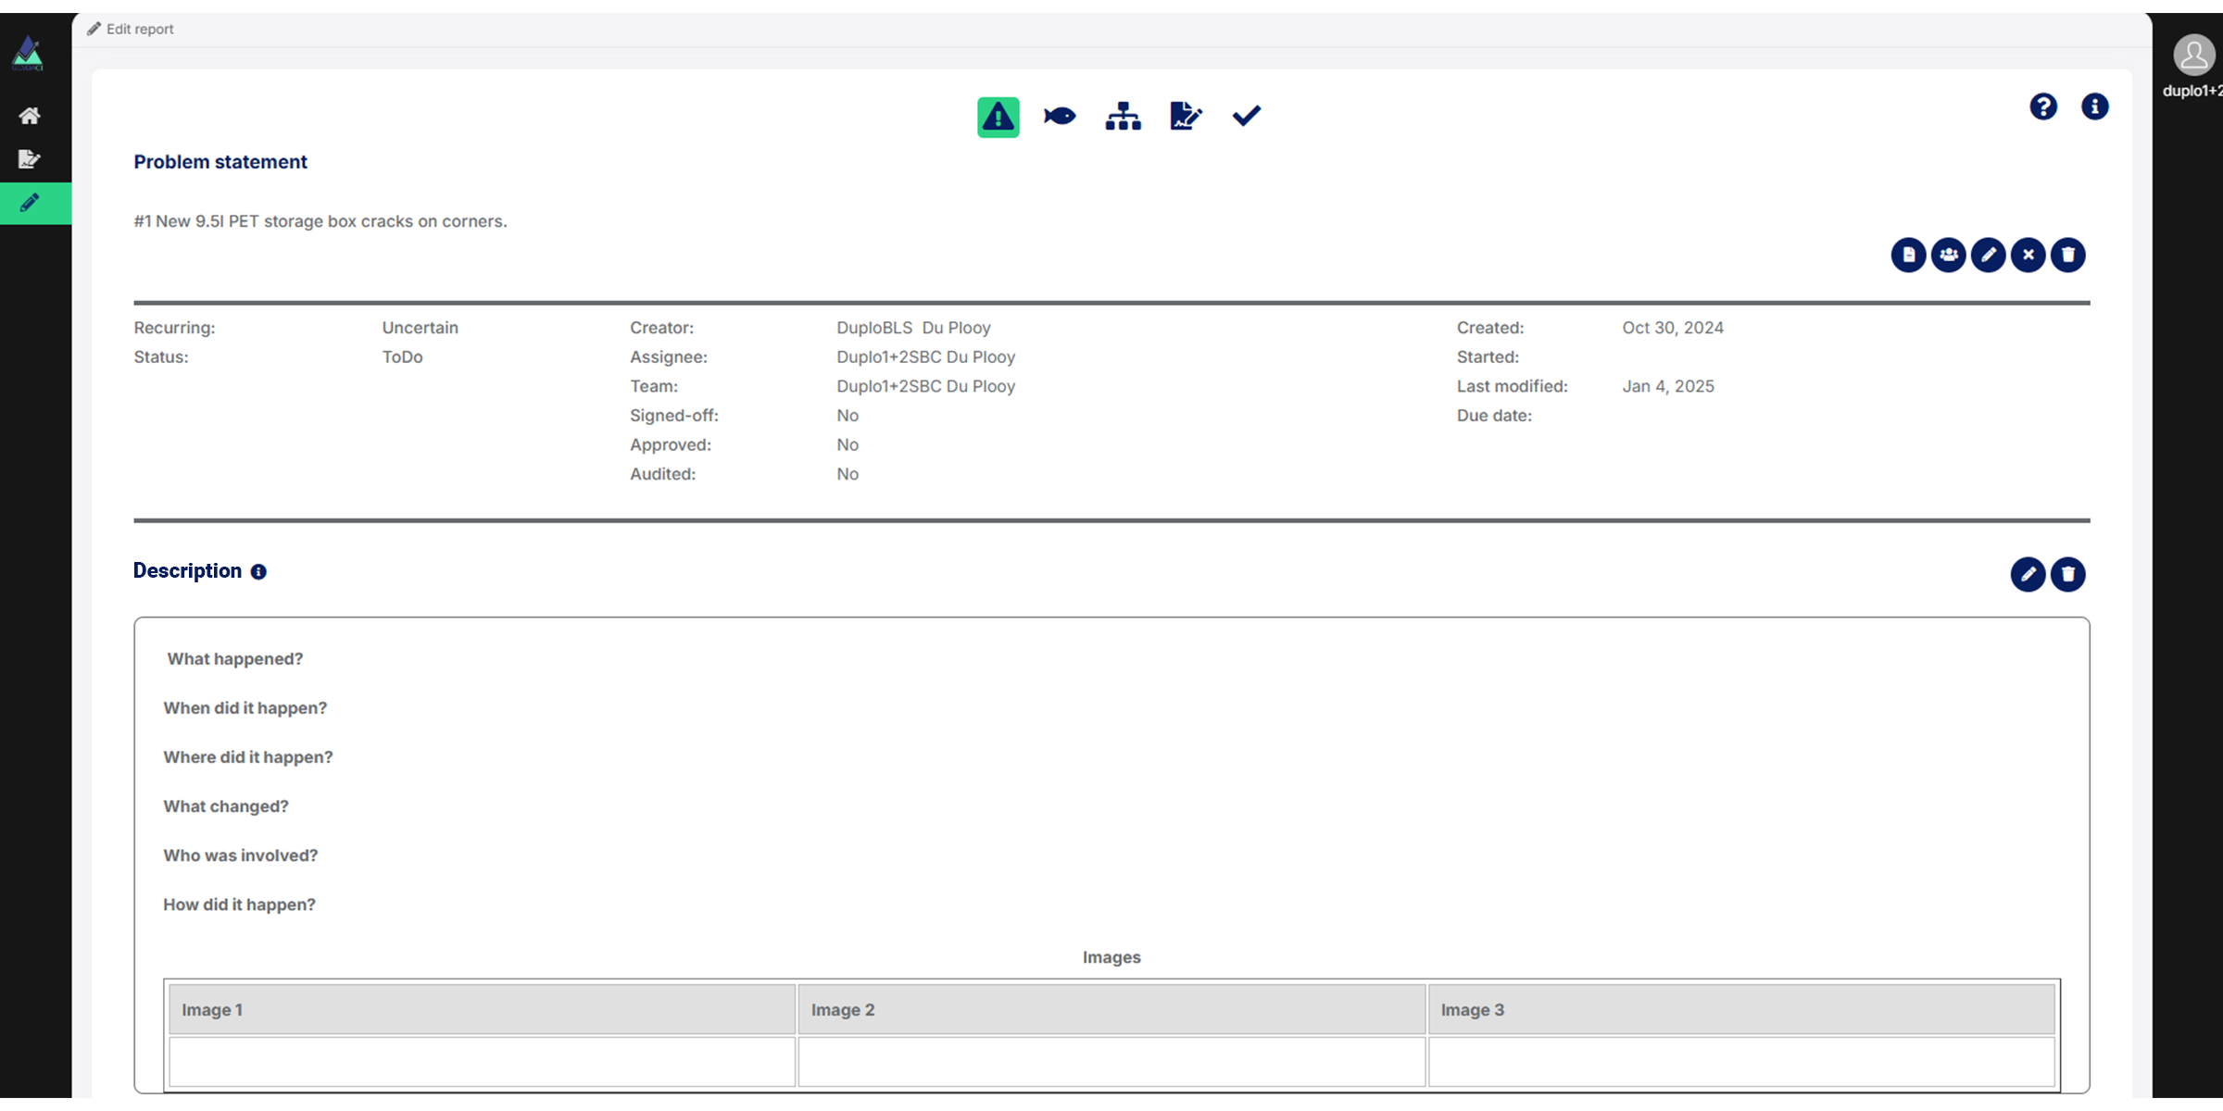The width and height of the screenshot is (2223, 1111).
Task: Click the document icon for problem statement
Action: click(x=1908, y=255)
